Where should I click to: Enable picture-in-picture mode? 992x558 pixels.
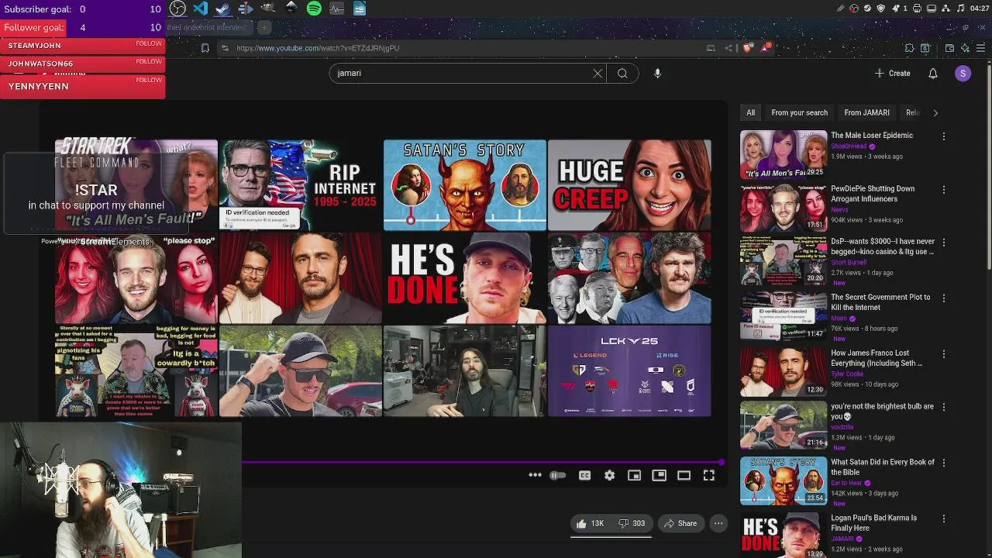(659, 476)
